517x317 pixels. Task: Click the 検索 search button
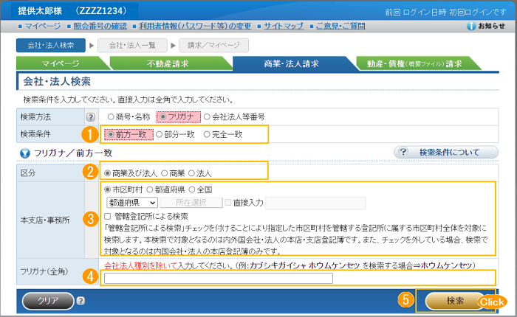coord(455,301)
